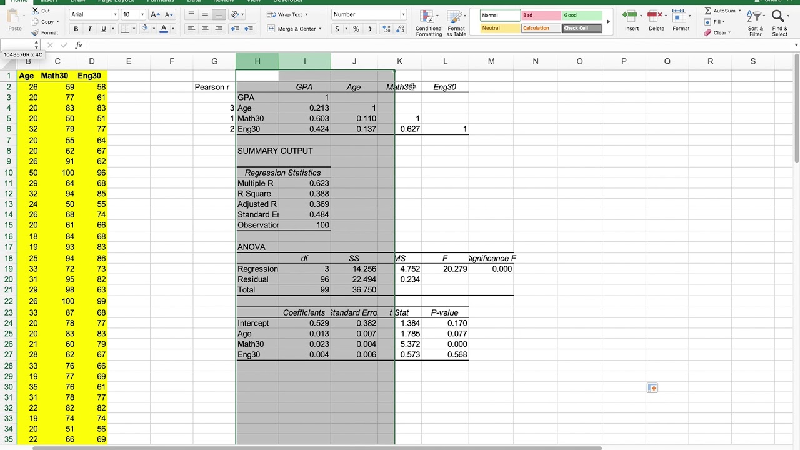The width and height of the screenshot is (800, 450).
Task: Toggle underline formatting
Action: 103,29
